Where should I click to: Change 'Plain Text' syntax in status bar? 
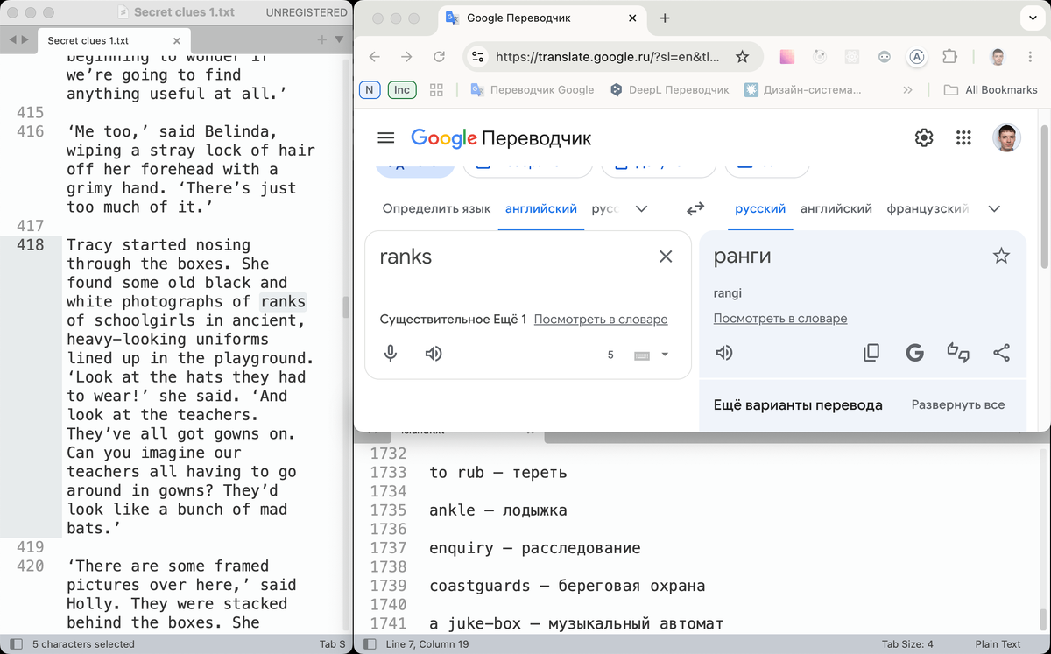click(x=998, y=643)
